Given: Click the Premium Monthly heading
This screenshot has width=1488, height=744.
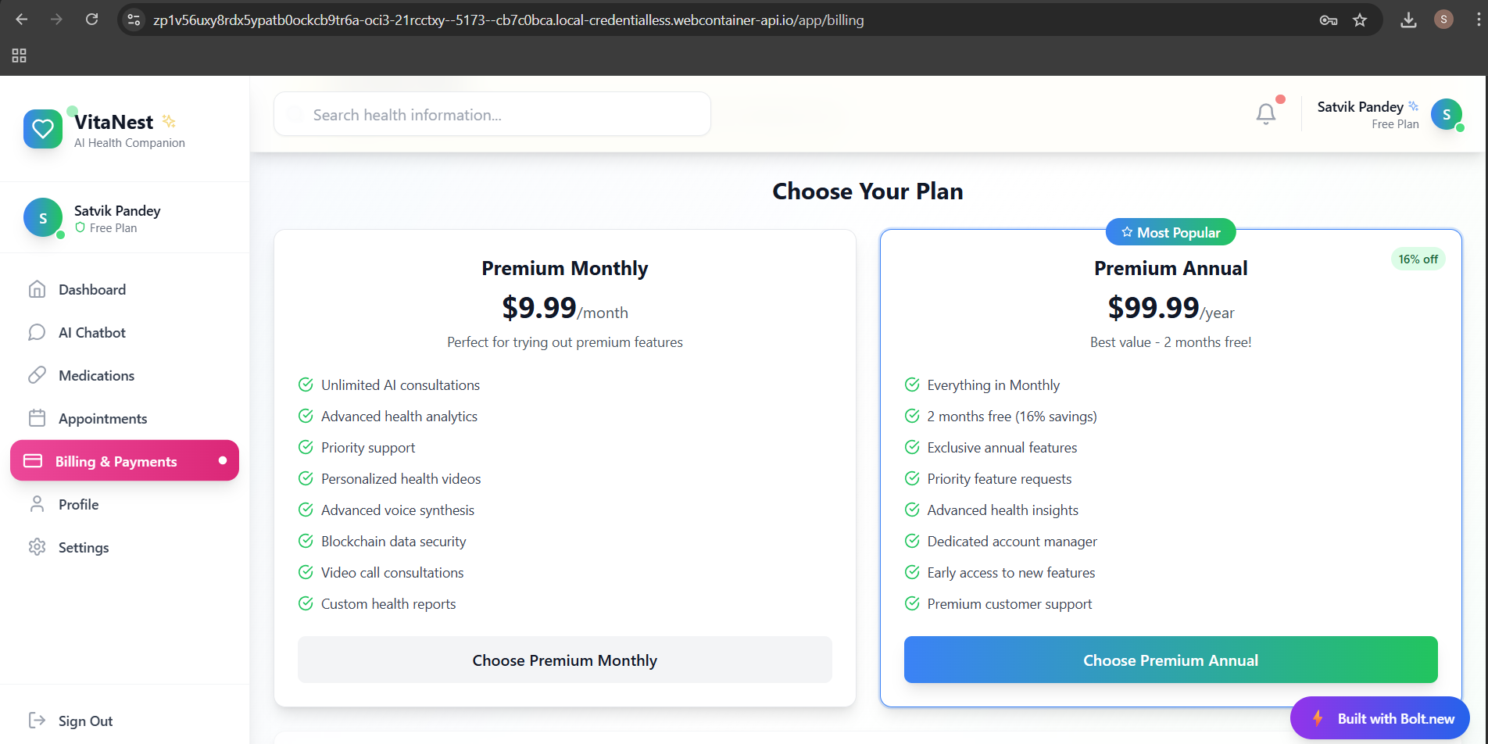Looking at the screenshot, I should pos(565,268).
